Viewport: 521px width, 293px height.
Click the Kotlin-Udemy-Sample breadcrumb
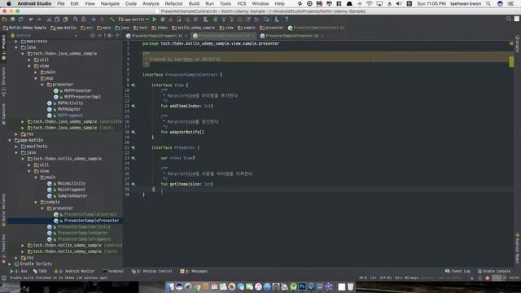(24, 28)
